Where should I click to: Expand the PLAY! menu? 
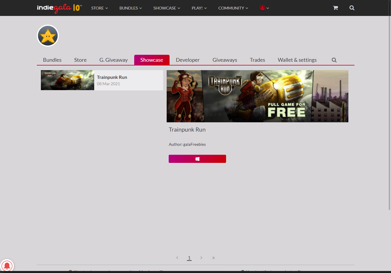199,8
